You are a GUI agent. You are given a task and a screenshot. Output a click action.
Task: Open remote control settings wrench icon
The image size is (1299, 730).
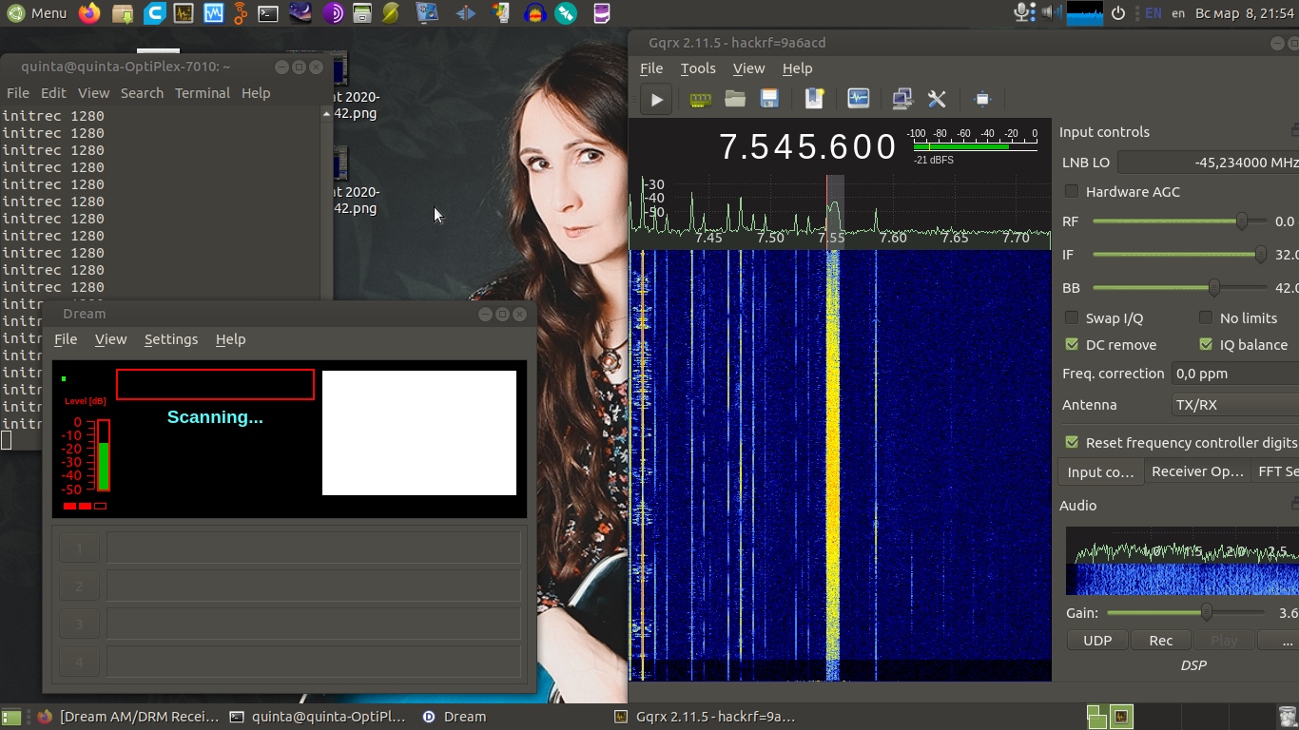pyautogui.click(x=937, y=99)
